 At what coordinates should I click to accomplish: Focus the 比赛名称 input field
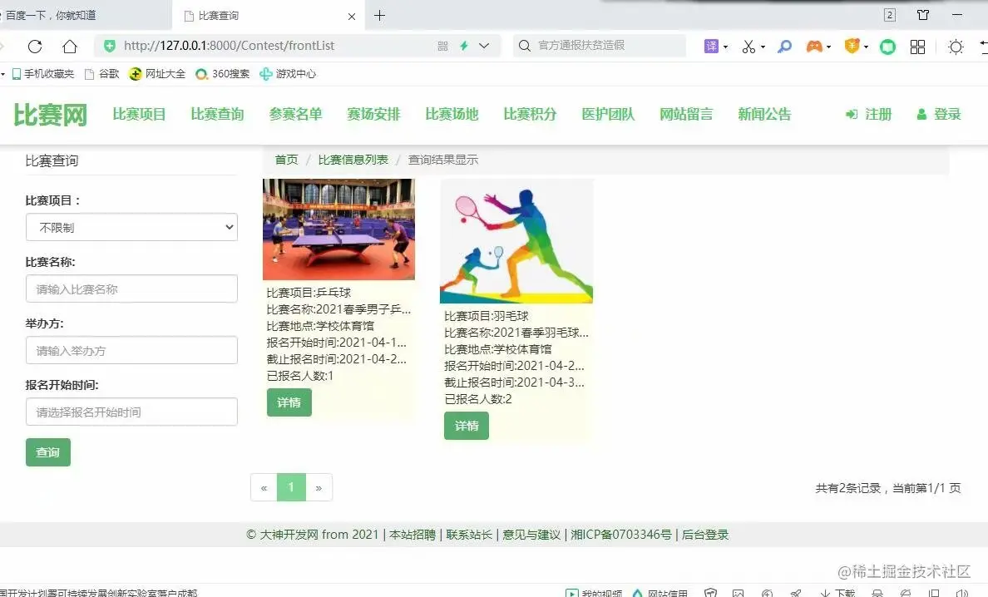tap(131, 289)
